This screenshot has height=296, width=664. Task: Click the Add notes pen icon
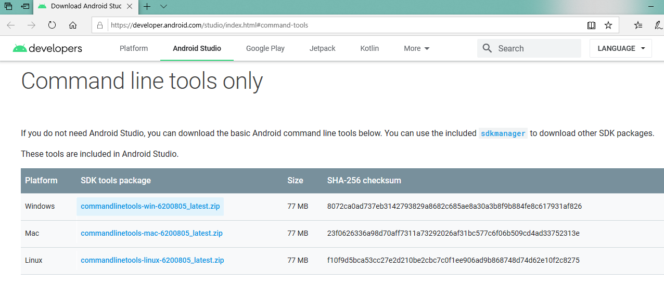pos(659,25)
